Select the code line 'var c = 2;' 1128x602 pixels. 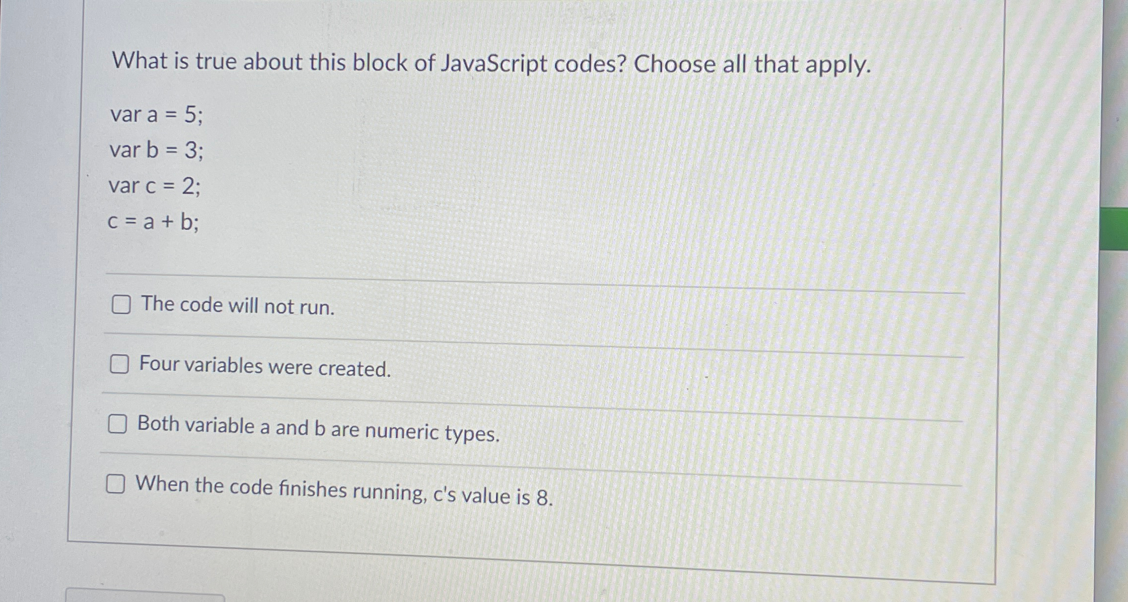[157, 187]
